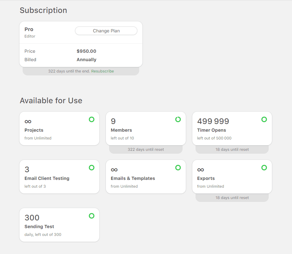The height and width of the screenshot is (254, 292).
Task: Click the Members usage card
Action: (x=146, y=128)
